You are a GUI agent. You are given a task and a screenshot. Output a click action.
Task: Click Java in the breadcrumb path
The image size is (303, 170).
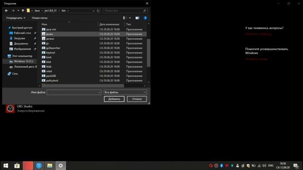coord(37,10)
